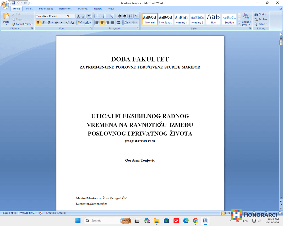The height and width of the screenshot is (226, 283).
Task: Decrease the paragraph indent
Action: pyautogui.click(x=119, y=16)
